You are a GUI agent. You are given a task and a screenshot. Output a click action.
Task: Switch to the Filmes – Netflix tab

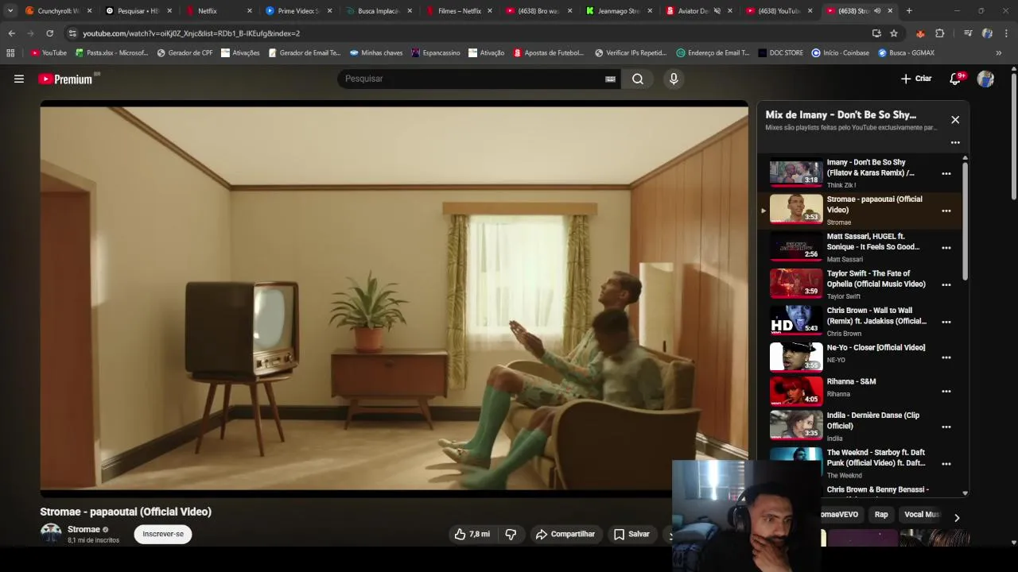(x=460, y=11)
